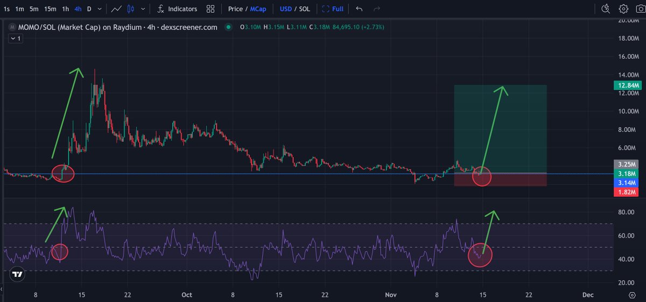Select the 1s timeframe
Image resolution: width=646 pixels, height=302 pixels.
(6, 9)
